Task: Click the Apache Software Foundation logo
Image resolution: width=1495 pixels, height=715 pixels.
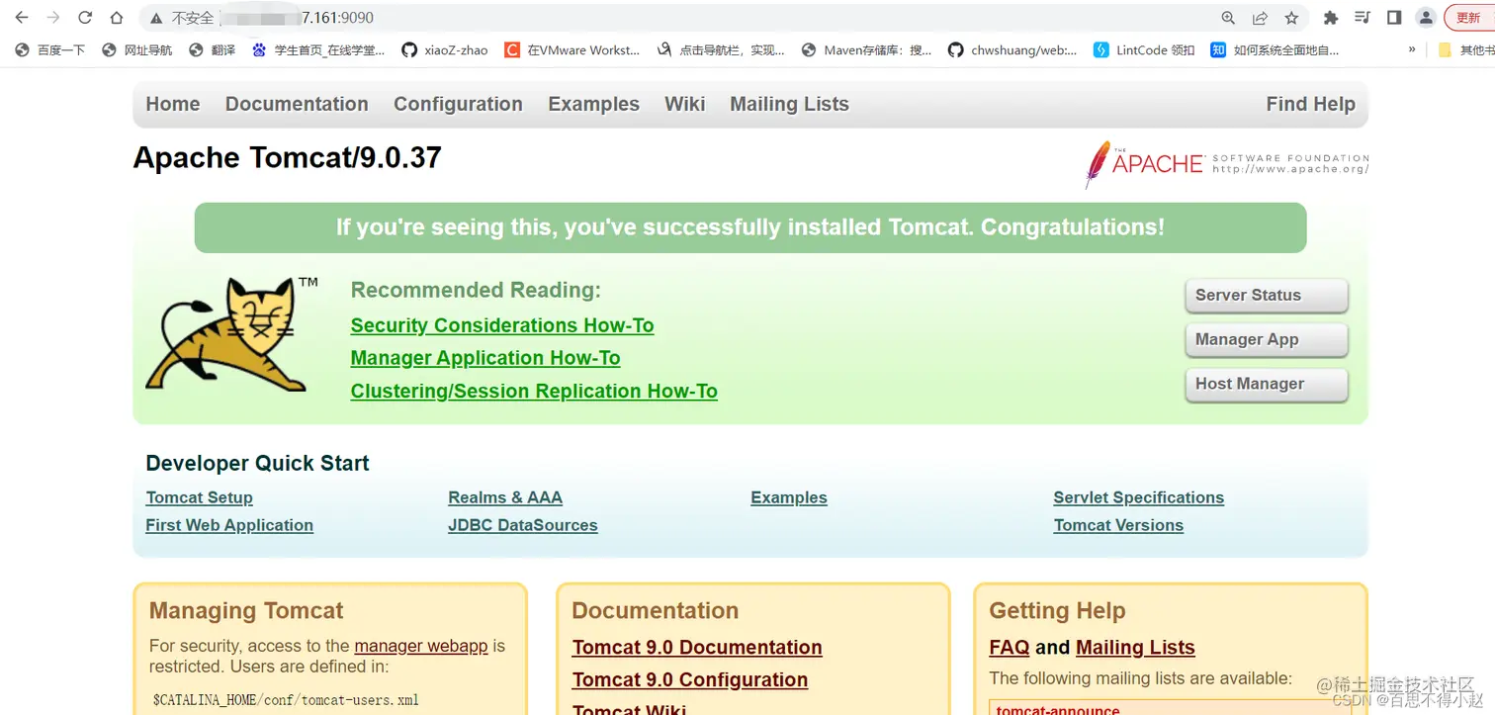Action: (x=1227, y=163)
